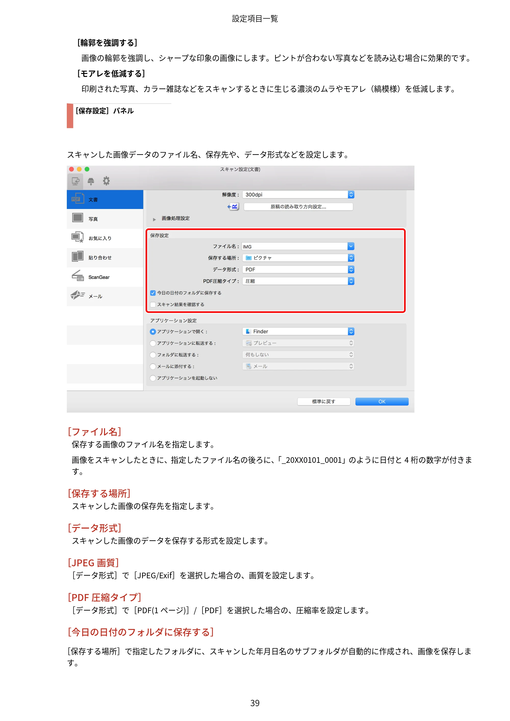The height and width of the screenshot is (721, 510).
Task: Select アプリケーションで開く radio button
Action: pos(153,332)
